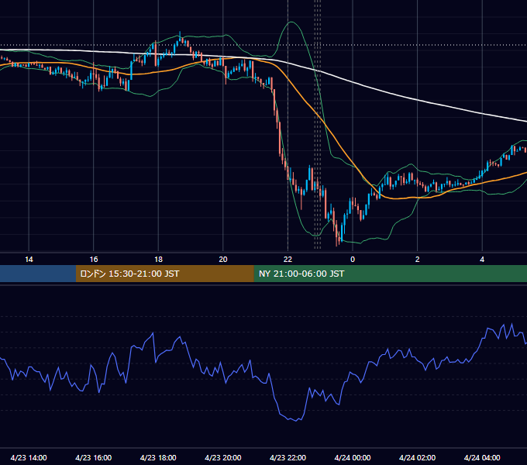Click the 4/23 14:00 date label
This screenshot has height=465, width=527.
(29, 457)
